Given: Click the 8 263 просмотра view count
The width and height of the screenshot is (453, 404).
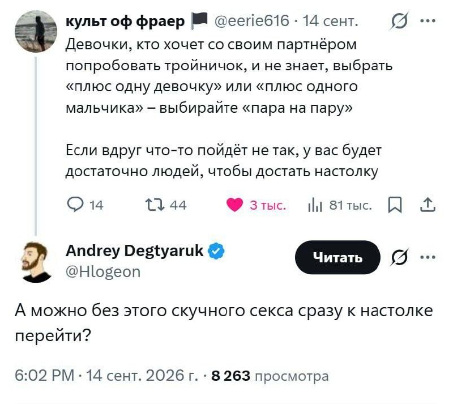Looking at the screenshot, I should click(x=270, y=376).
